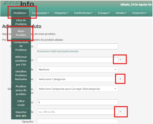This screenshot has width=153, height=124.
Task: Expand the Selecionar Categorias dropdown
Action: point(78,79)
